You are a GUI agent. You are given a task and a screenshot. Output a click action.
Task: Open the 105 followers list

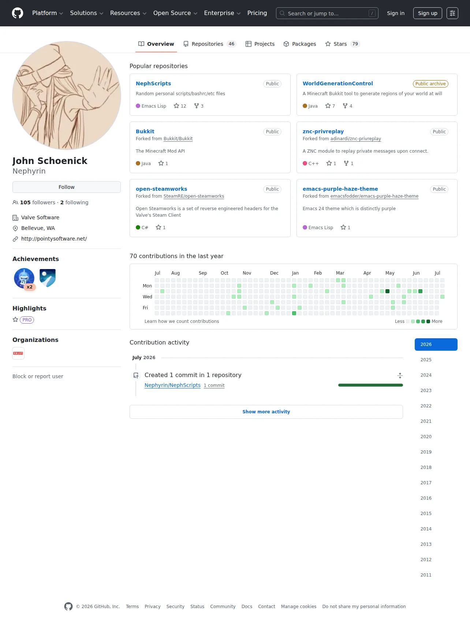click(34, 202)
